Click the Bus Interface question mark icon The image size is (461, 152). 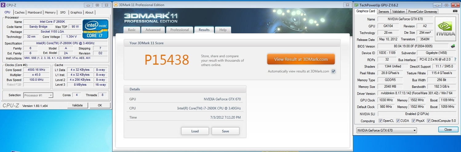(x=455, y=60)
